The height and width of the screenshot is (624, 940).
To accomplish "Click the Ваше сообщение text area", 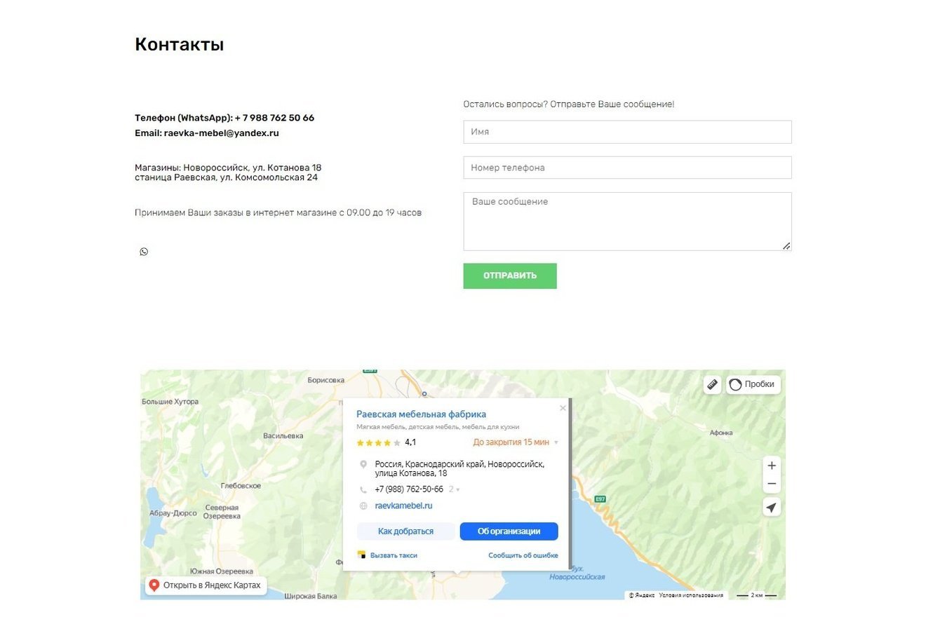I will point(627,222).
